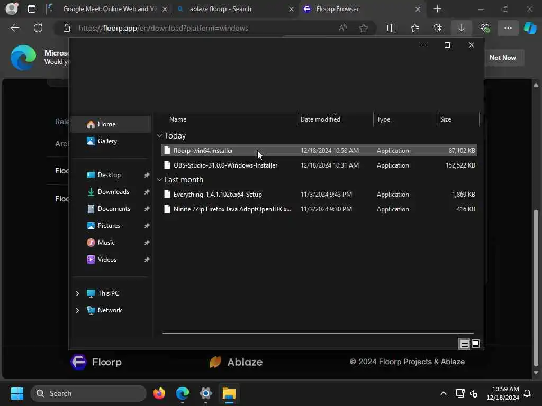Sort files by Date modified column
Viewport: 542px width, 406px height.
[335, 119]
